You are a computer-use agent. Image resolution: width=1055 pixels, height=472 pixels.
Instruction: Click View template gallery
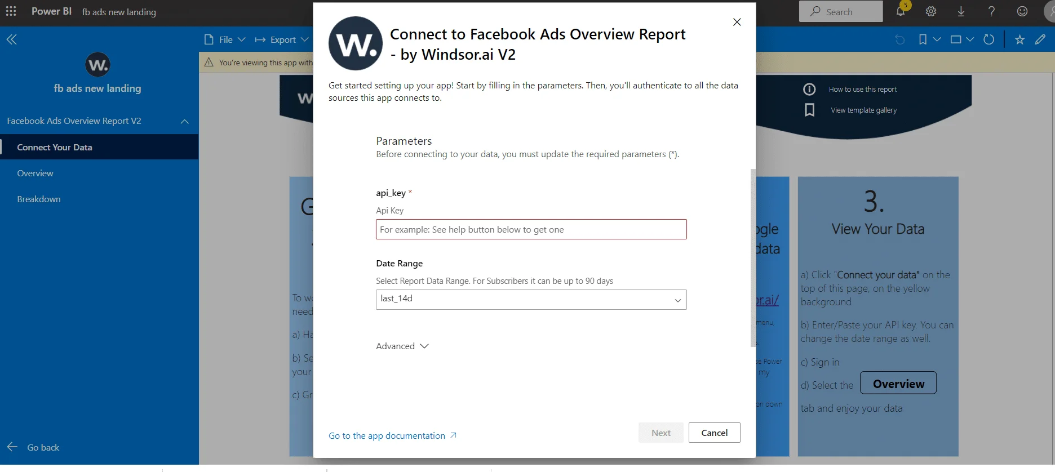863,110
